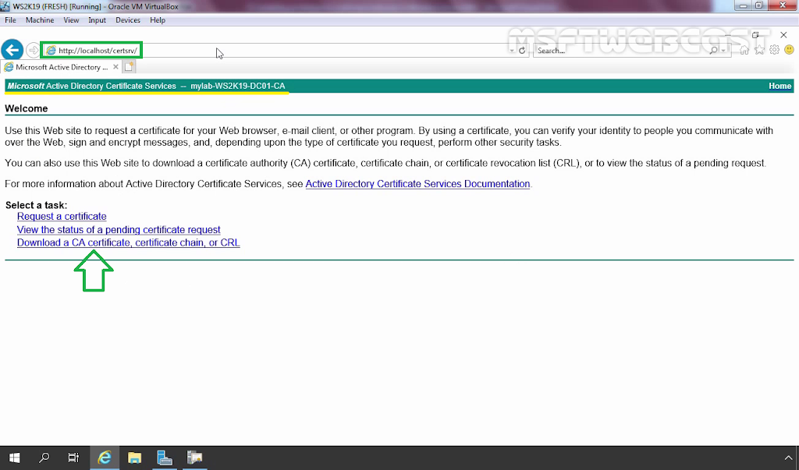Open the Tools gear icon
This screenshot has height=470, width=799.
point(774,50)
